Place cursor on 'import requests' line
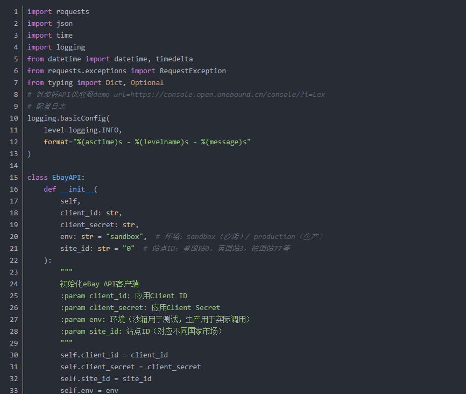This screenshot has width=466, height=394. [58, 12]
